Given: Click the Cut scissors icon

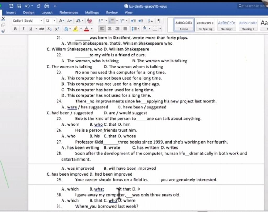Looking at the screenshot, I should 3,19.
